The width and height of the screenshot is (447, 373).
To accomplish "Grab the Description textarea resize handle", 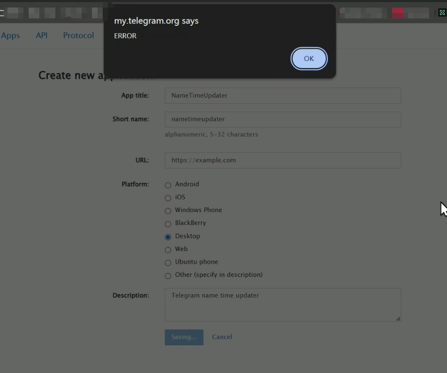I will click(398, 319).
